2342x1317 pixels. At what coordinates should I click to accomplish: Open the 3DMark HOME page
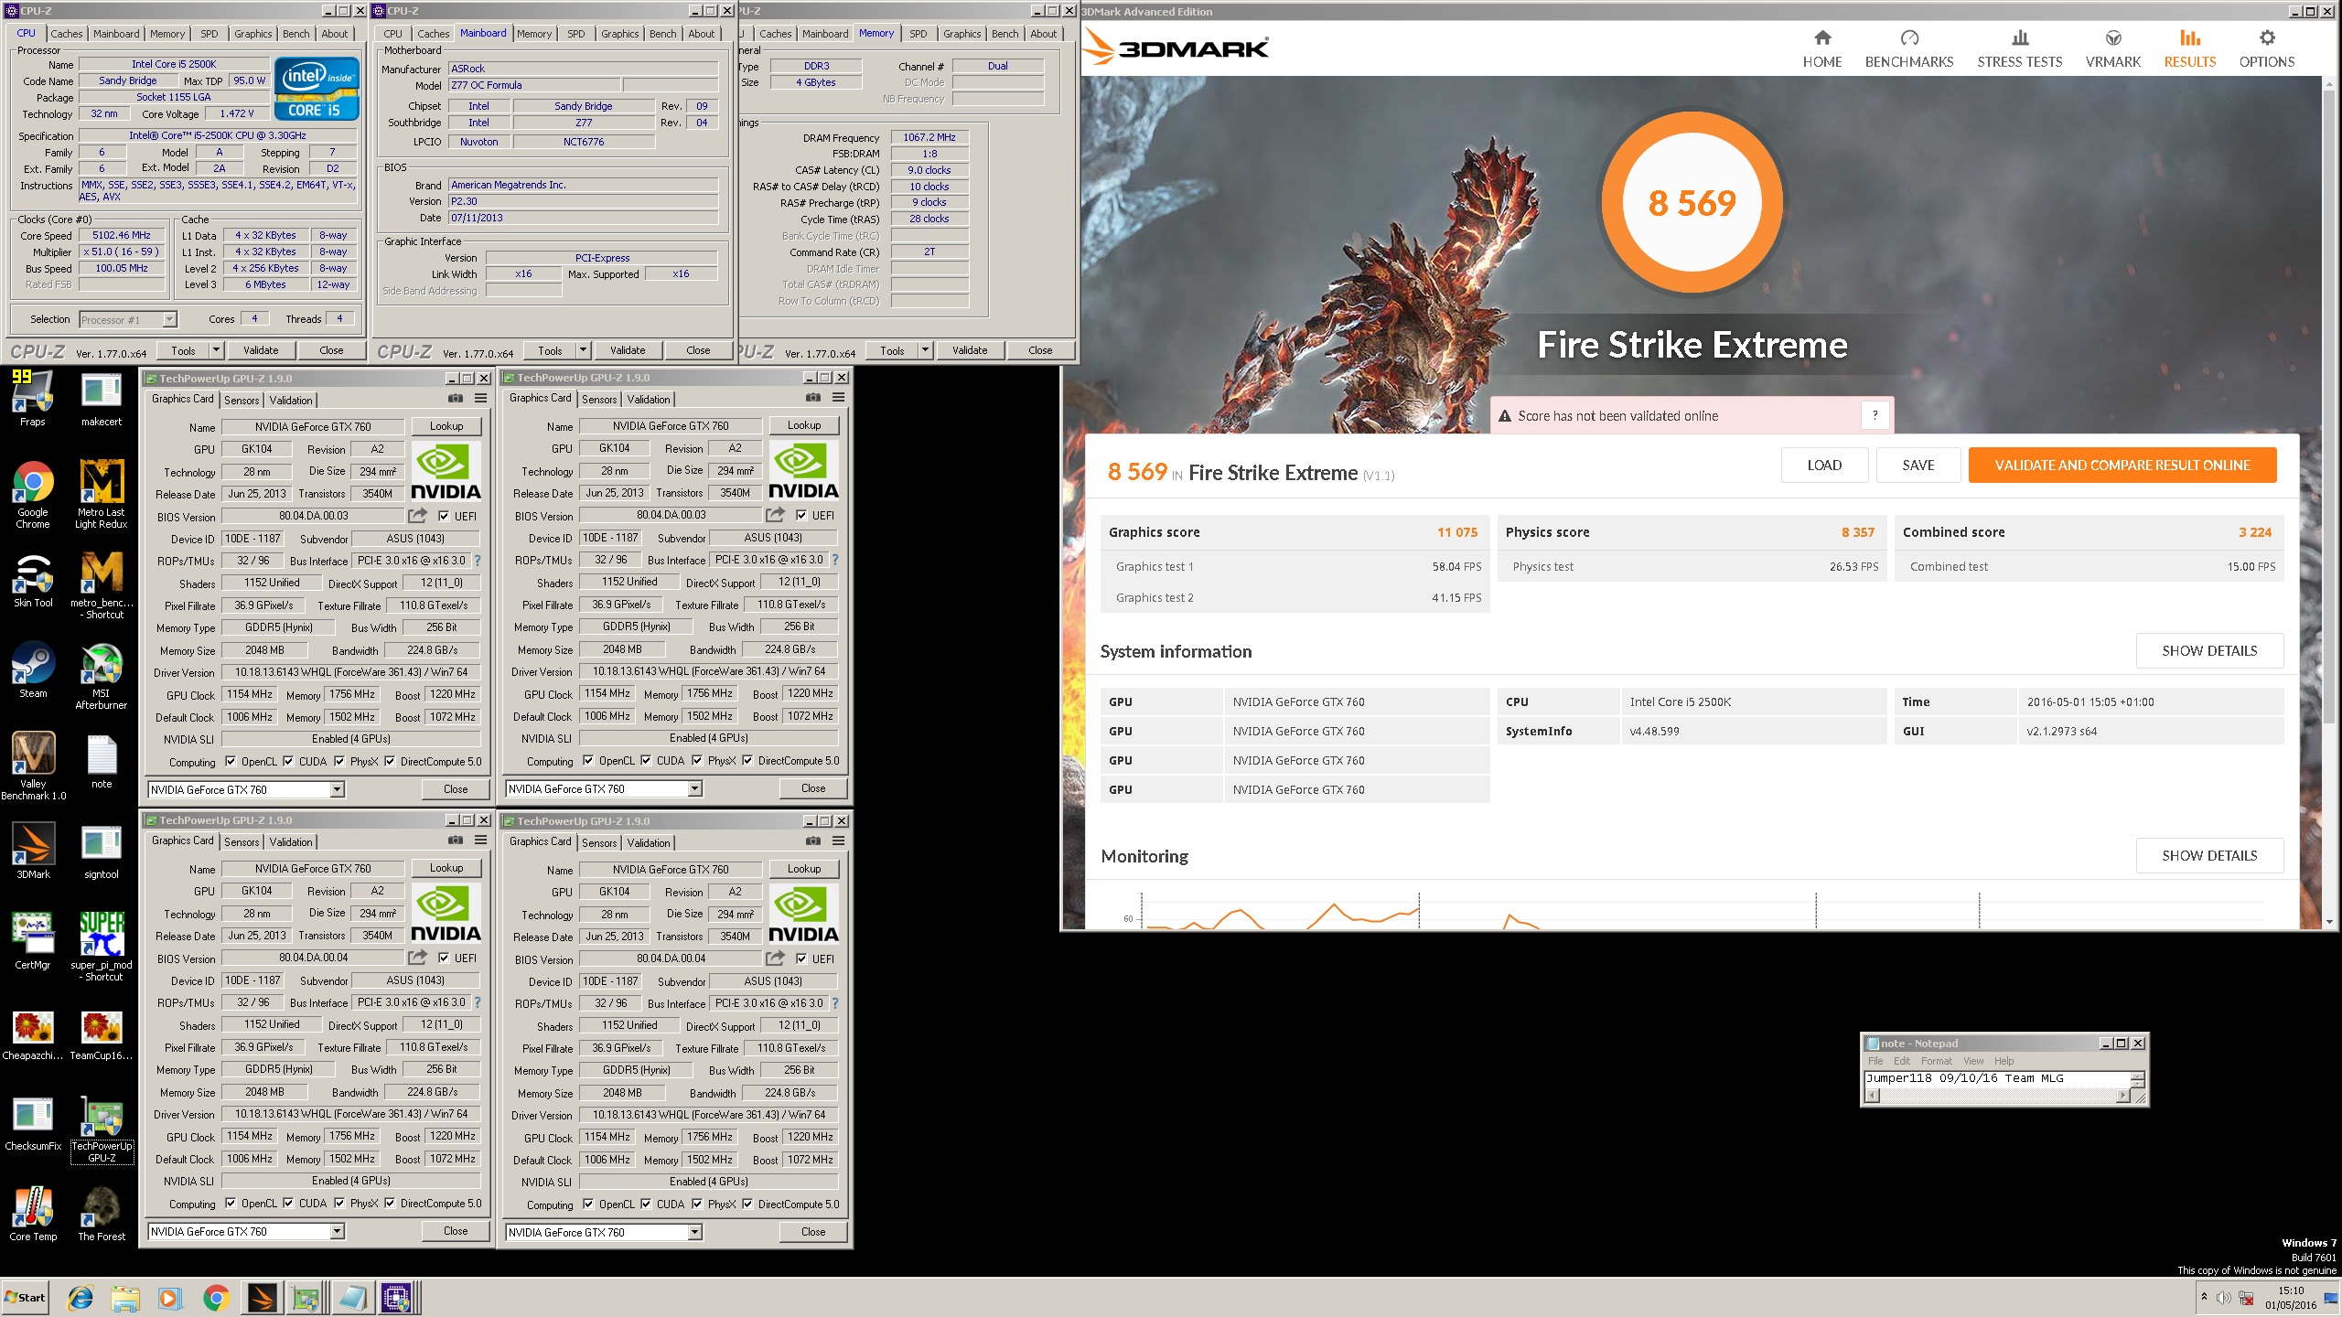coord(1821,49)
